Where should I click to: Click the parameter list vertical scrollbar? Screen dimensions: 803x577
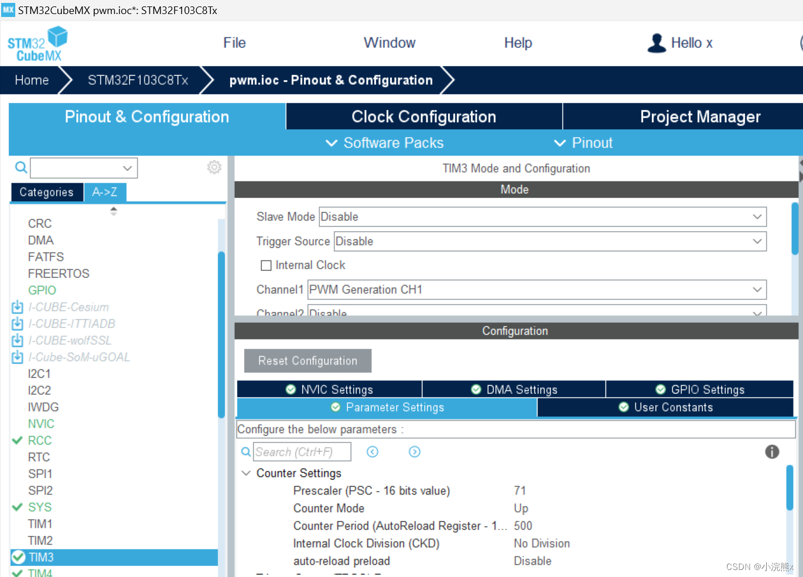coord(790,488)
